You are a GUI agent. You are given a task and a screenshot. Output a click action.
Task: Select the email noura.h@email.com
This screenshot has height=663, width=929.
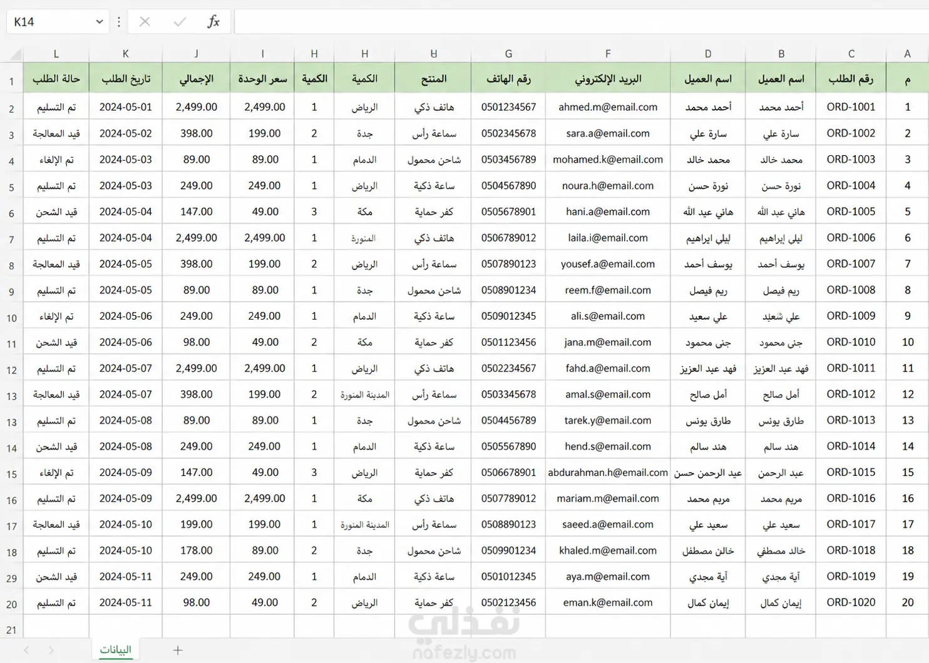click(x=608, y=186)
